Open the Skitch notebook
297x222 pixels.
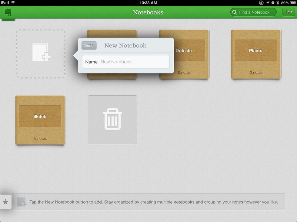(40, 116)
